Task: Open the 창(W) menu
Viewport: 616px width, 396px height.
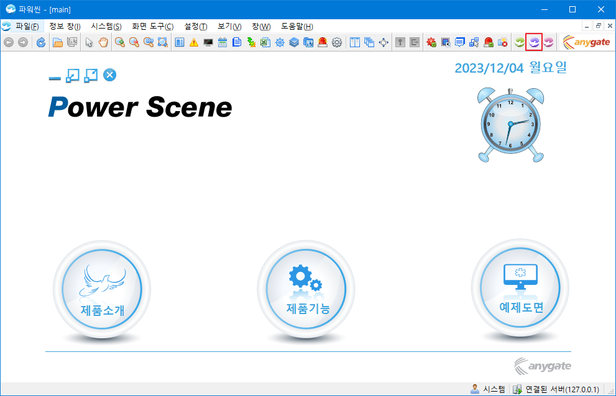Action: pyautogui.click(x=261, y=26)
